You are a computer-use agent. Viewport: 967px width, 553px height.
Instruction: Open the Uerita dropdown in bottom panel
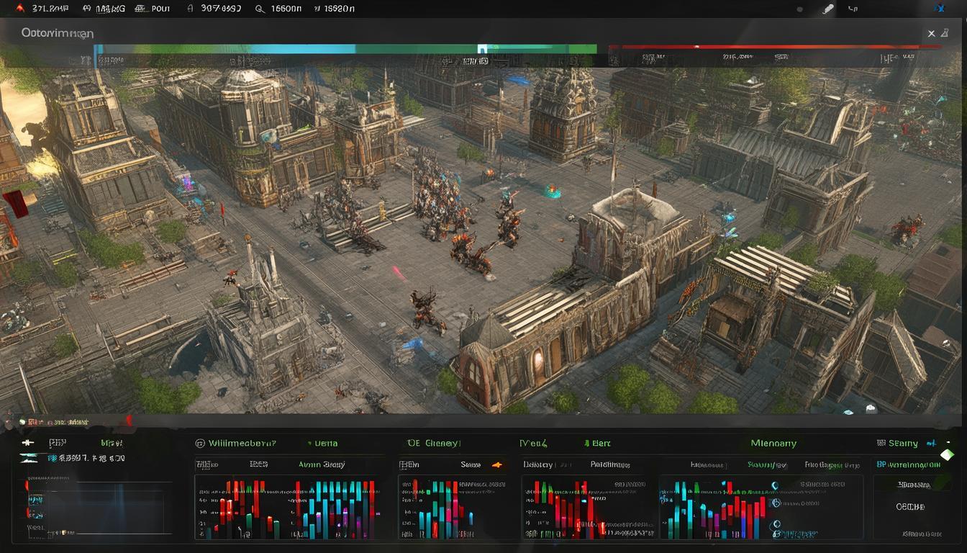[x=322, y=444]
